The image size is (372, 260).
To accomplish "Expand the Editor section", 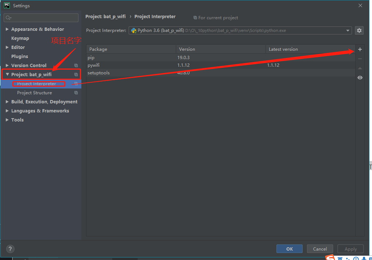I will point(7,48).
